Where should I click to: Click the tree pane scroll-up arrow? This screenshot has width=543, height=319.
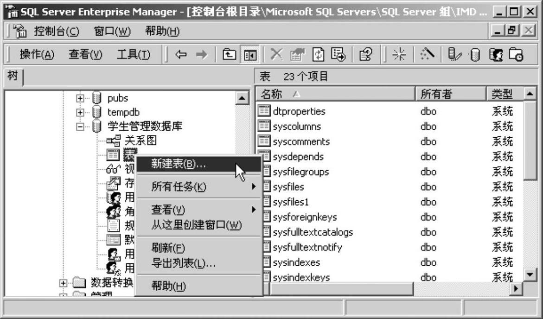point(242,98)
